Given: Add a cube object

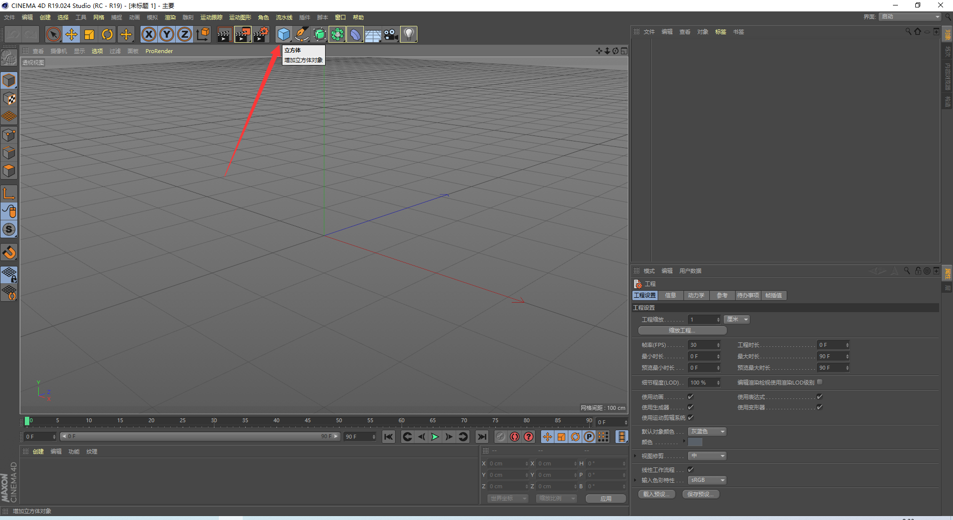Looking at the screenshot, I should click(x=284, y=34).
